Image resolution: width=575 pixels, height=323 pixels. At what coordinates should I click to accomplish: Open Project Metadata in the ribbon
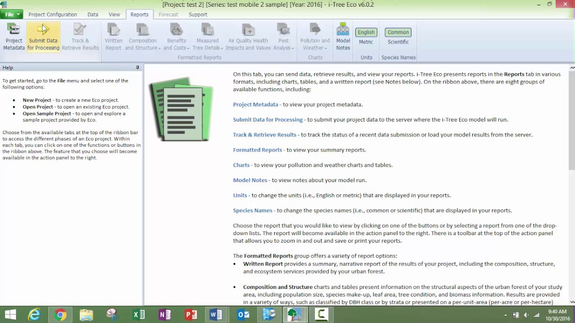point(14,37)
